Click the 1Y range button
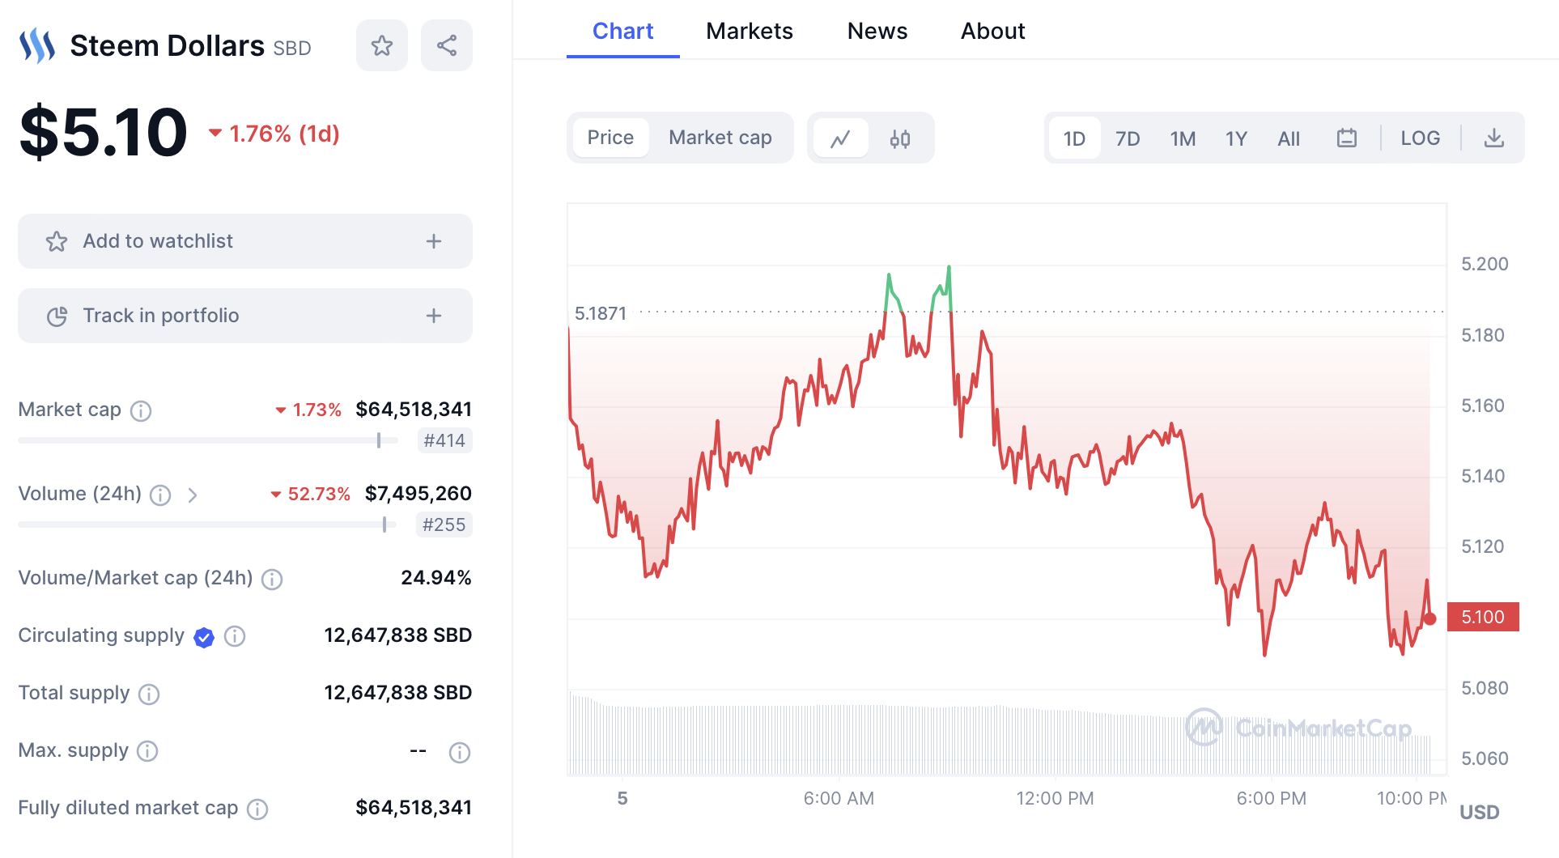1559x858 pixels. pyautogui.click(x=1236, y=138)
